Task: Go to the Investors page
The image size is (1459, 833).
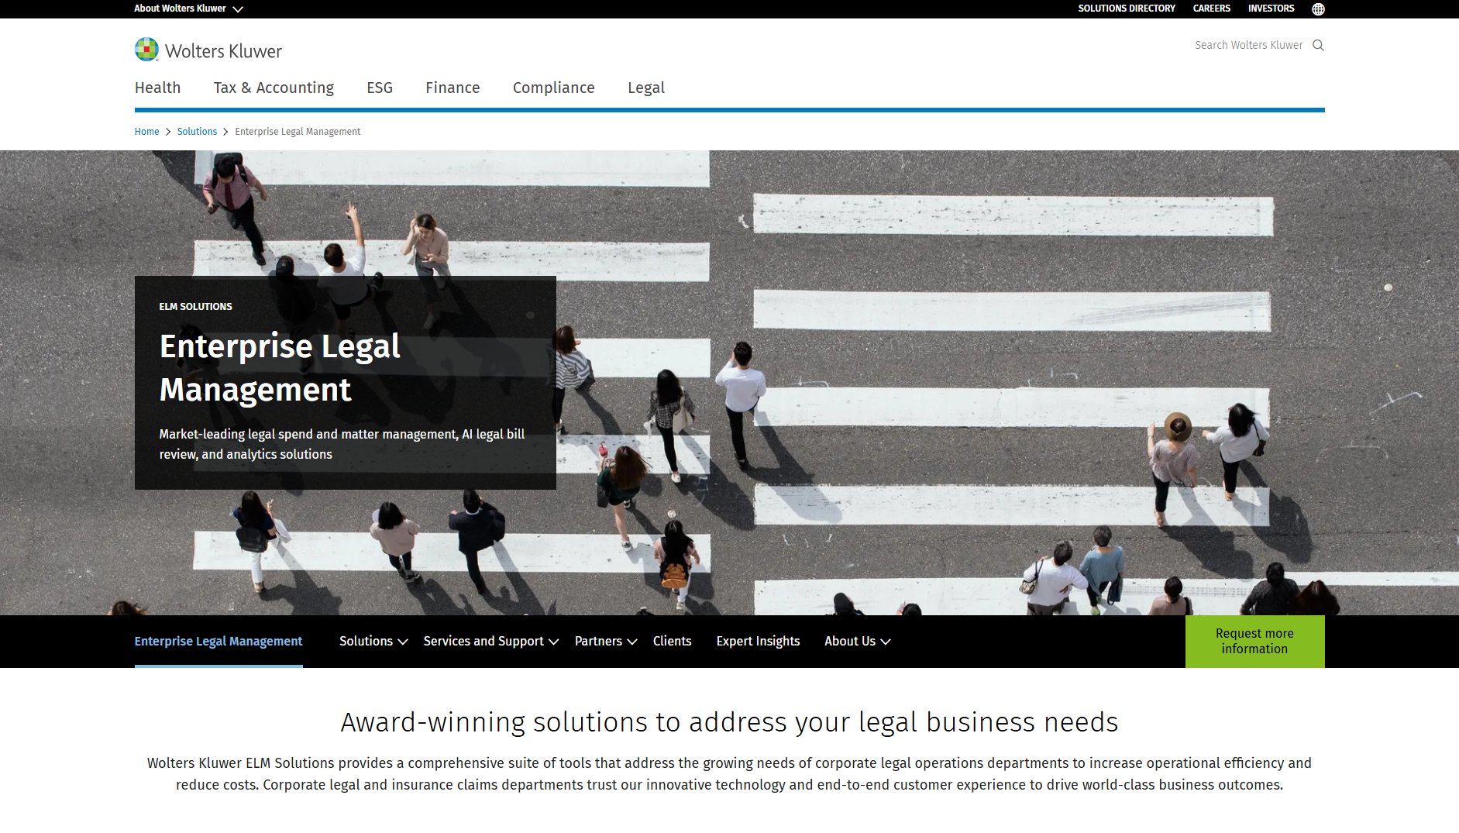Action: coord(1271,9)
